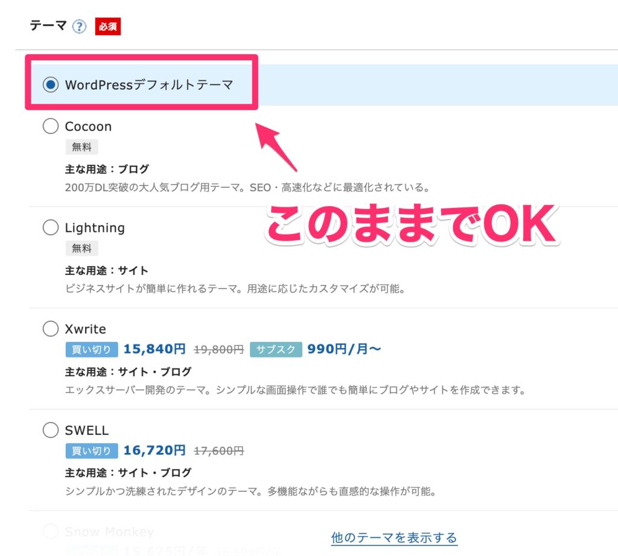Click the 無料 badge under Cocoon
Screen dimensions: 618x556
click(81, 147)
